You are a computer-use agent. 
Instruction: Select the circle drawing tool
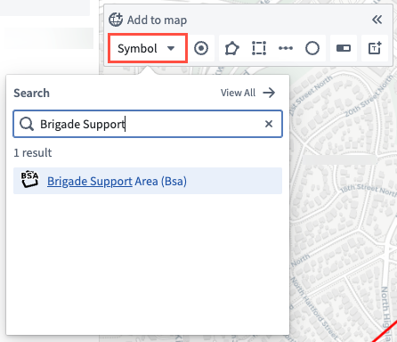(x=312, y=48)
